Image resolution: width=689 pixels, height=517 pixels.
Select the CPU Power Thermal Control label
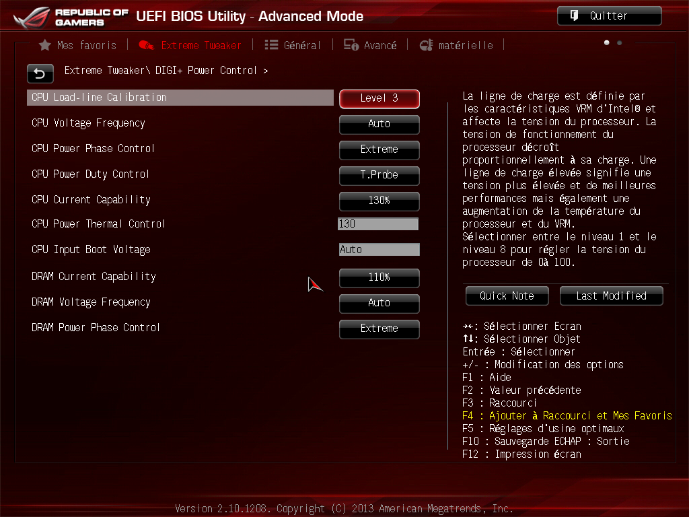point(98,223)
